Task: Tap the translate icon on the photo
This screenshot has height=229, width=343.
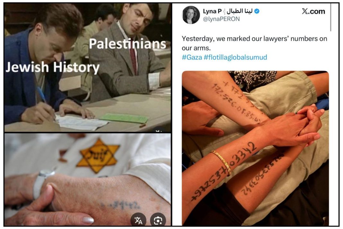Action: click(x=138, y=220)
